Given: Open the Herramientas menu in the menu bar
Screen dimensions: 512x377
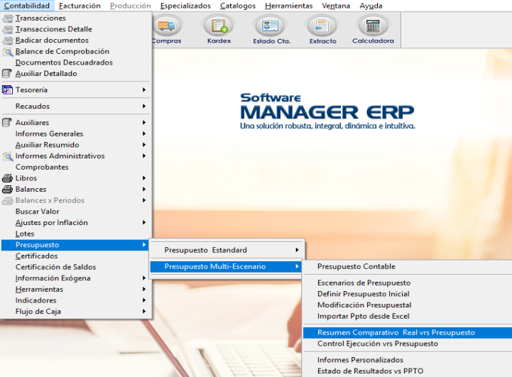Looking at the screenshot, I should pyautogui.click(x=288, y=6).
